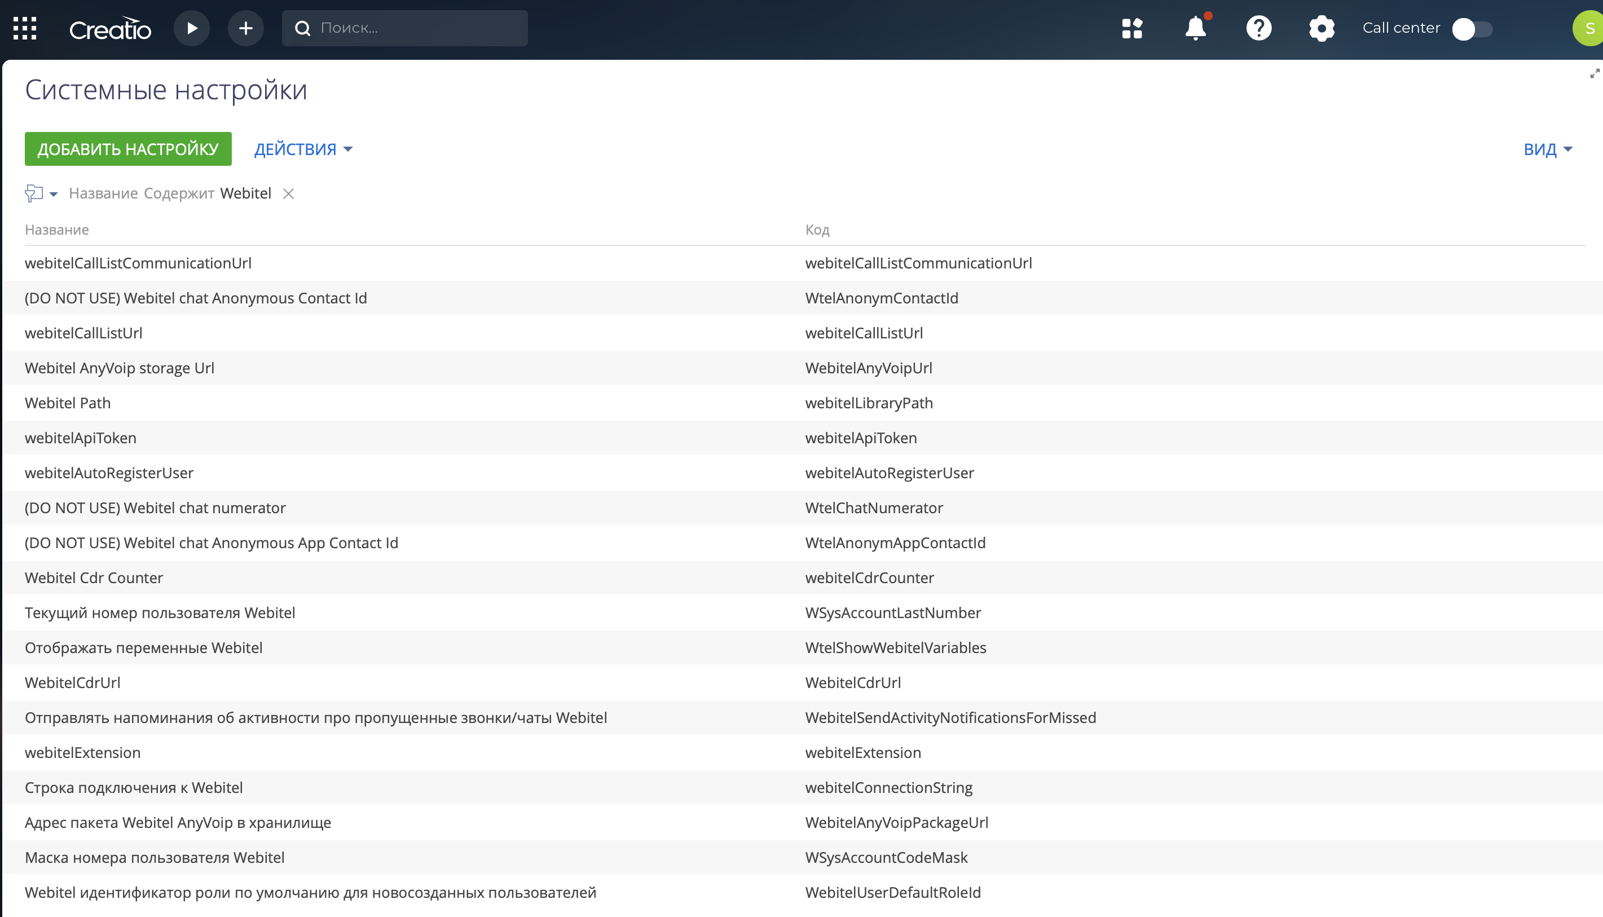Sort by Название column header
The height and width of the screenshot is (917, 1603).
[57, 230]
